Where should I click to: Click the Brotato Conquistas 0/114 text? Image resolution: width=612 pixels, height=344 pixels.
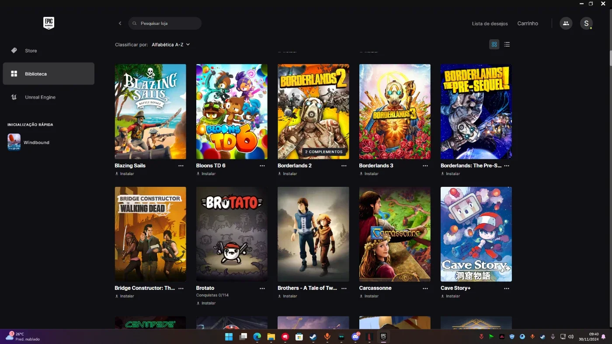[212, 295]
